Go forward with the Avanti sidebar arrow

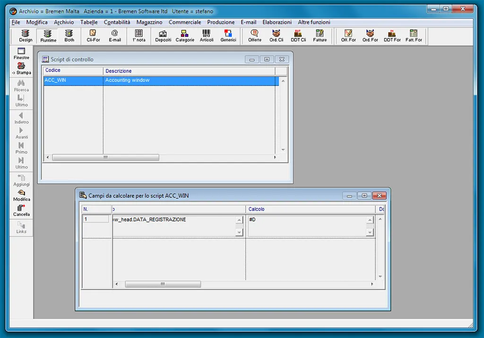pyautogui.click(x=21, y=133)
